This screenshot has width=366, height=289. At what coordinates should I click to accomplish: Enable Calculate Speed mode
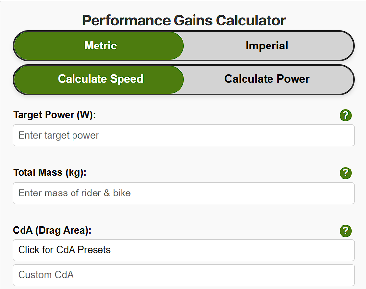pos(100,79)
